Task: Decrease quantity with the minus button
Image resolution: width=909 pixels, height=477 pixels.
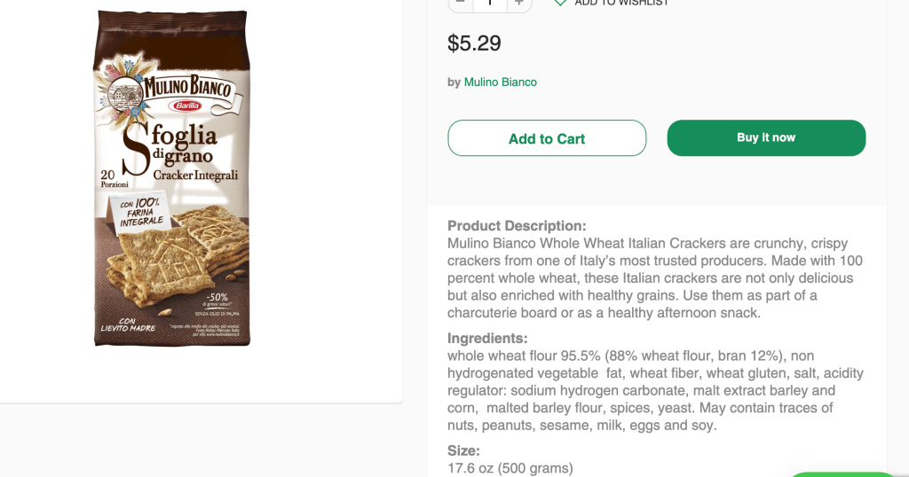Action: [460, 3]
